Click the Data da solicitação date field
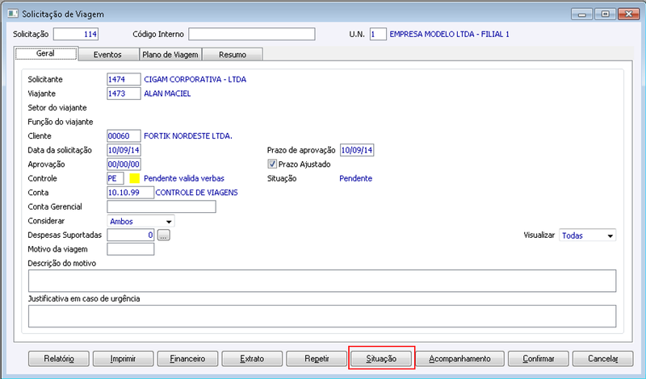Screen dimensions: 646x379 click(x=124, y=150)
